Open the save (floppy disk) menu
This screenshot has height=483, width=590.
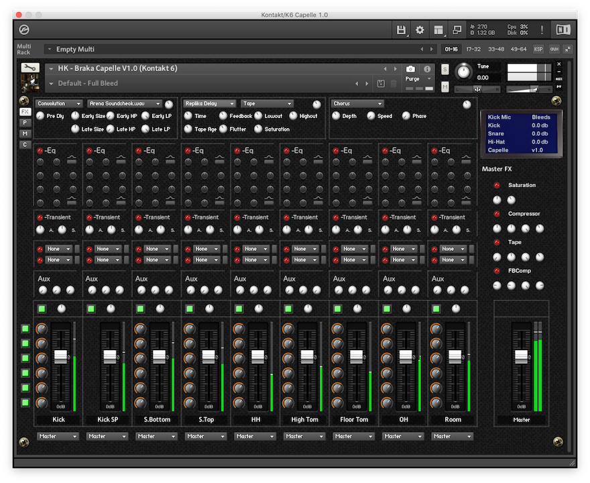click(401, 30)
